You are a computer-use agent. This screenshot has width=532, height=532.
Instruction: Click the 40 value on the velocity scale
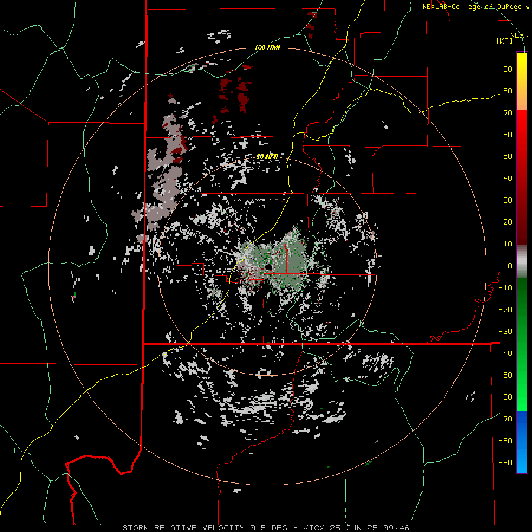(x=508, y=179)
